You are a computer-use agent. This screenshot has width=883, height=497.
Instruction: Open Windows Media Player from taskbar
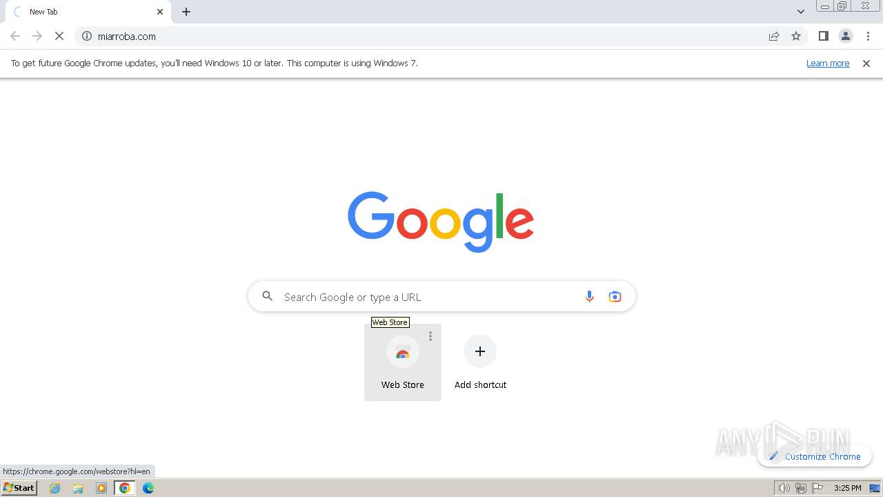(x=101, y=488)
